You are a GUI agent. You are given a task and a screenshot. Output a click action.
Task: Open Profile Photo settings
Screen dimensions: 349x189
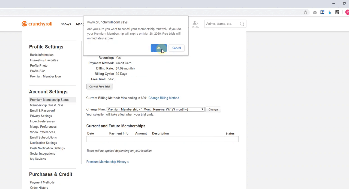click(39, 66)
